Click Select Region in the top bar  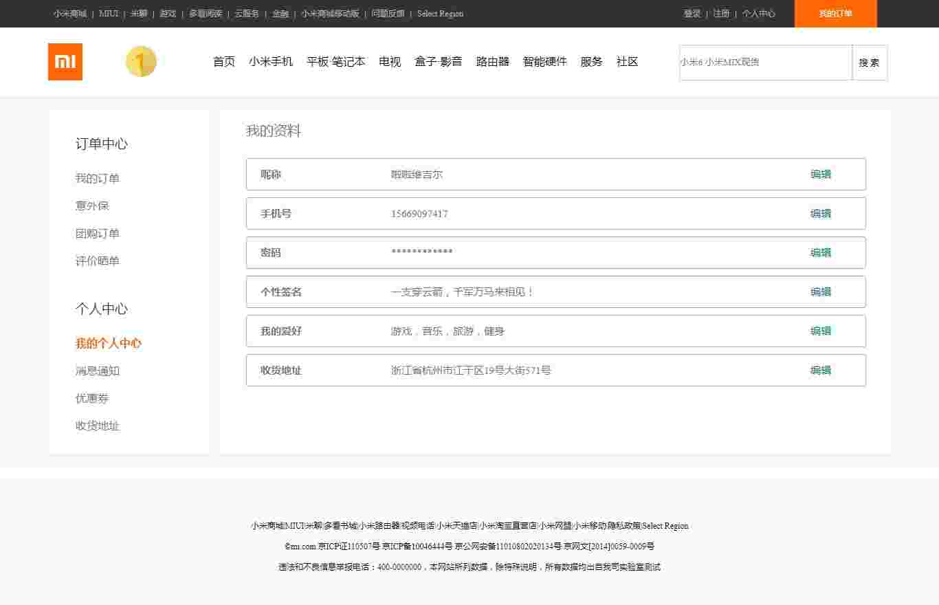tap(440, 13)
